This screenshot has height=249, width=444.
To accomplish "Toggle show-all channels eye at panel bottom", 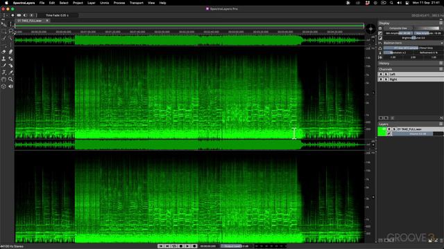I will [x=381, y=118].
